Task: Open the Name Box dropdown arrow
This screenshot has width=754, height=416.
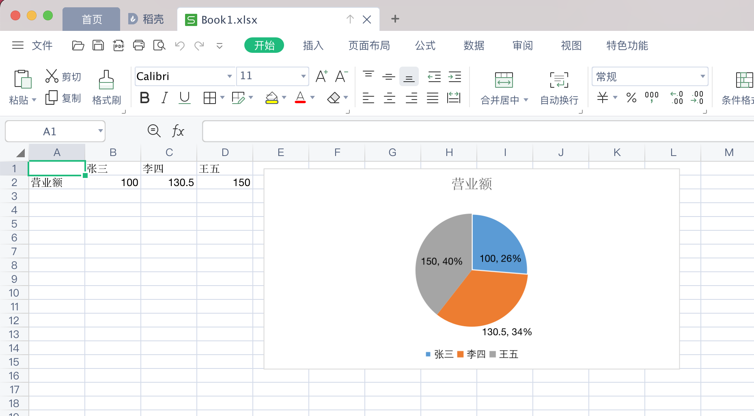Action: click(100, 131)
